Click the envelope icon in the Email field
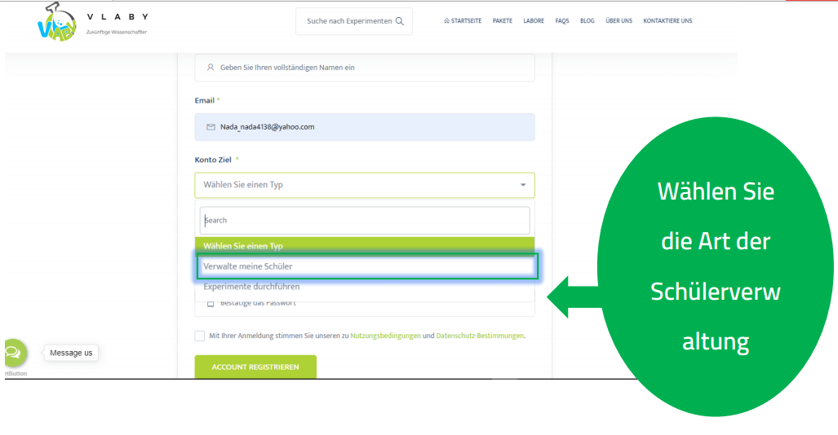Image resolution: width=838 pixels, height=435 pixels. point(211,127)
